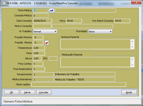Click the Pressão Maxima field
143x106 pixels.
pos(38,37)
